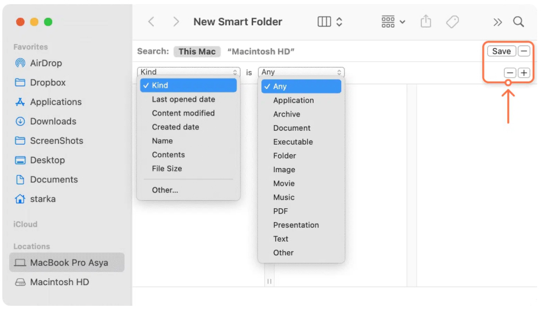Image resolution: width=555 pixels, height=319 pixels.
Task: Select File Size menu option
Action: pyautogui.click(x=167, y=169)
